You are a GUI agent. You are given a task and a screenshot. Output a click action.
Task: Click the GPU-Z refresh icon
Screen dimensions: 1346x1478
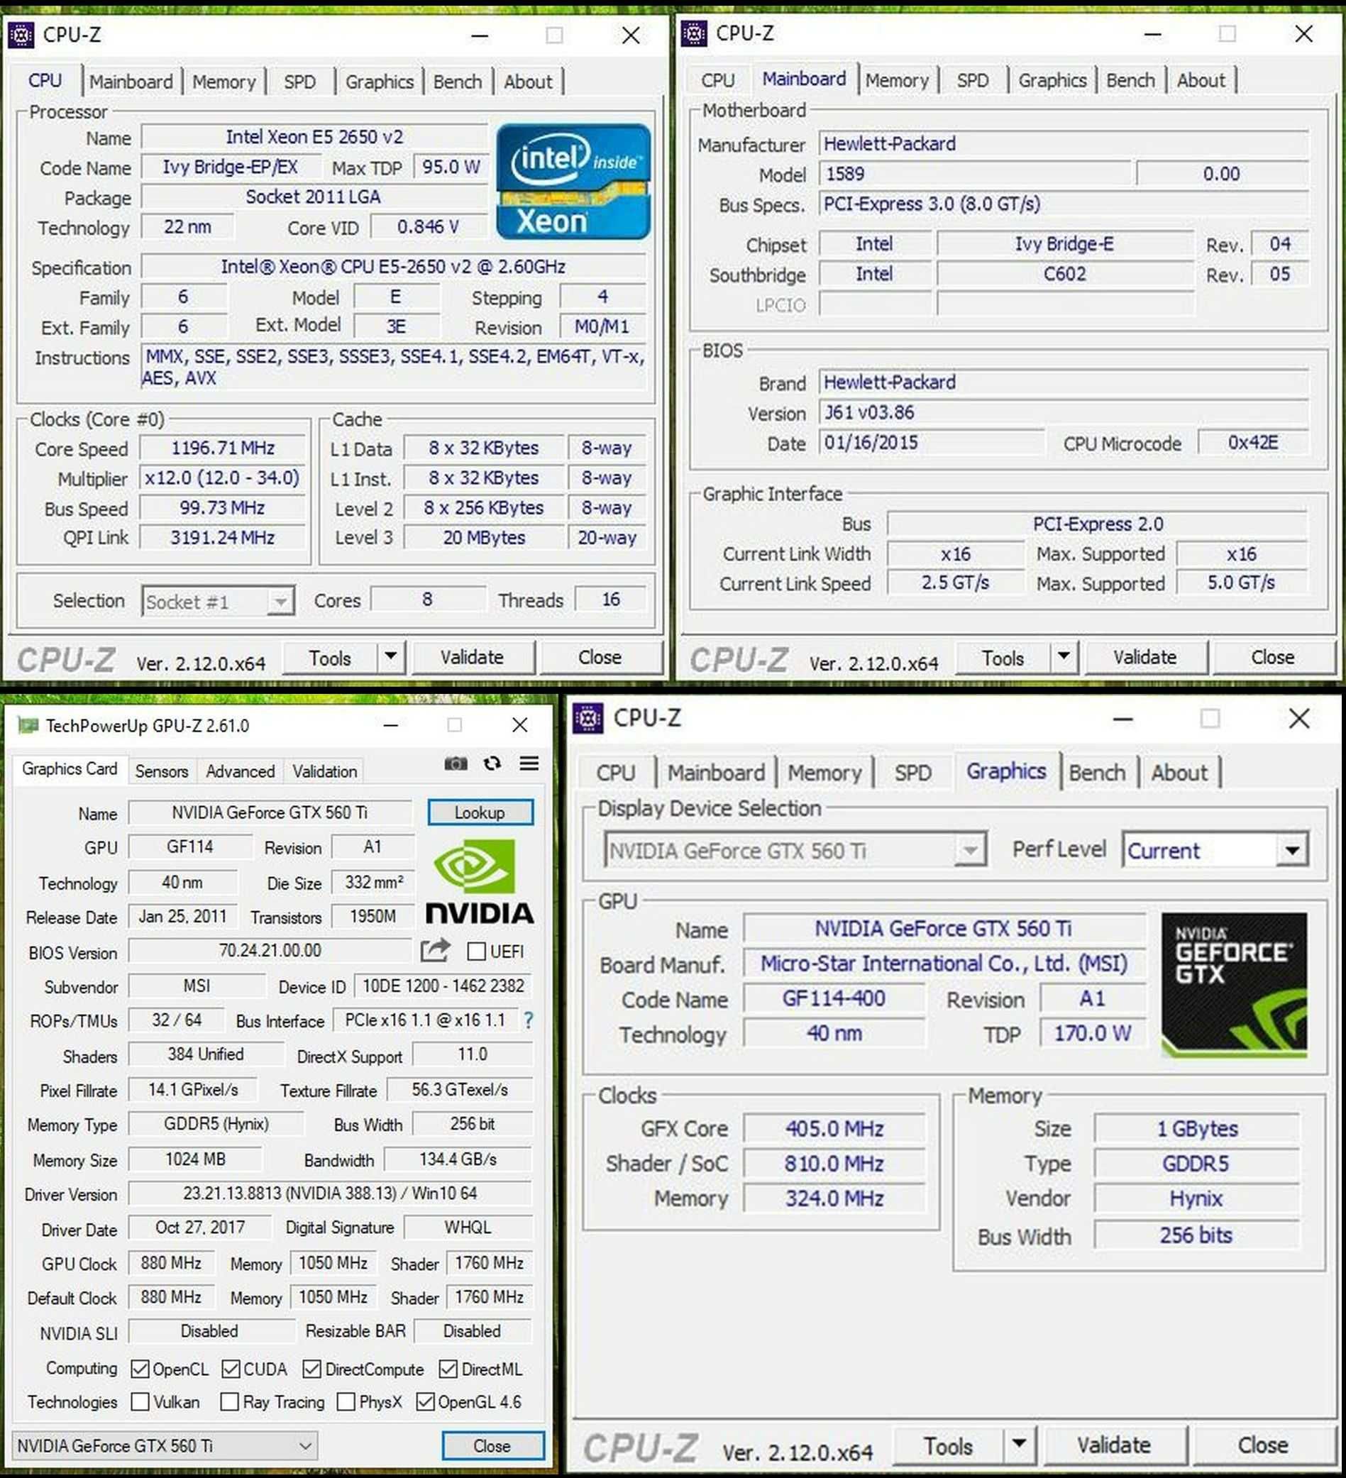pos(492,763)
